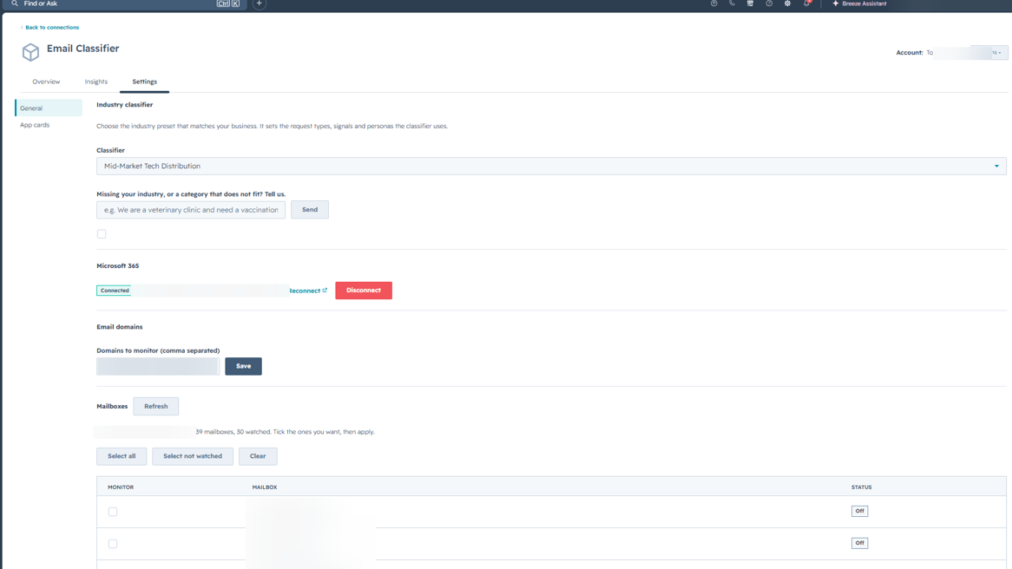Tick the first mailbox monitor checkbox

pyautogui.click(x=113, y=512)
